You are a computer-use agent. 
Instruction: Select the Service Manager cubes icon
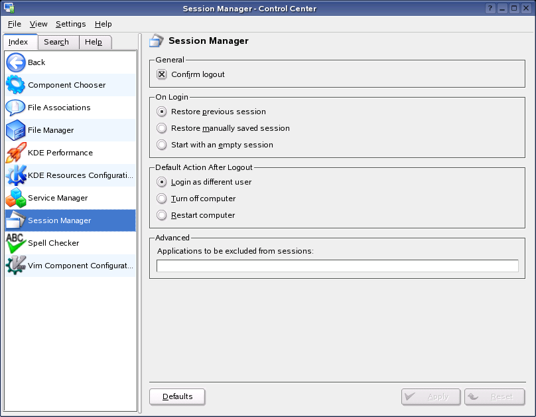pos(16,198)
